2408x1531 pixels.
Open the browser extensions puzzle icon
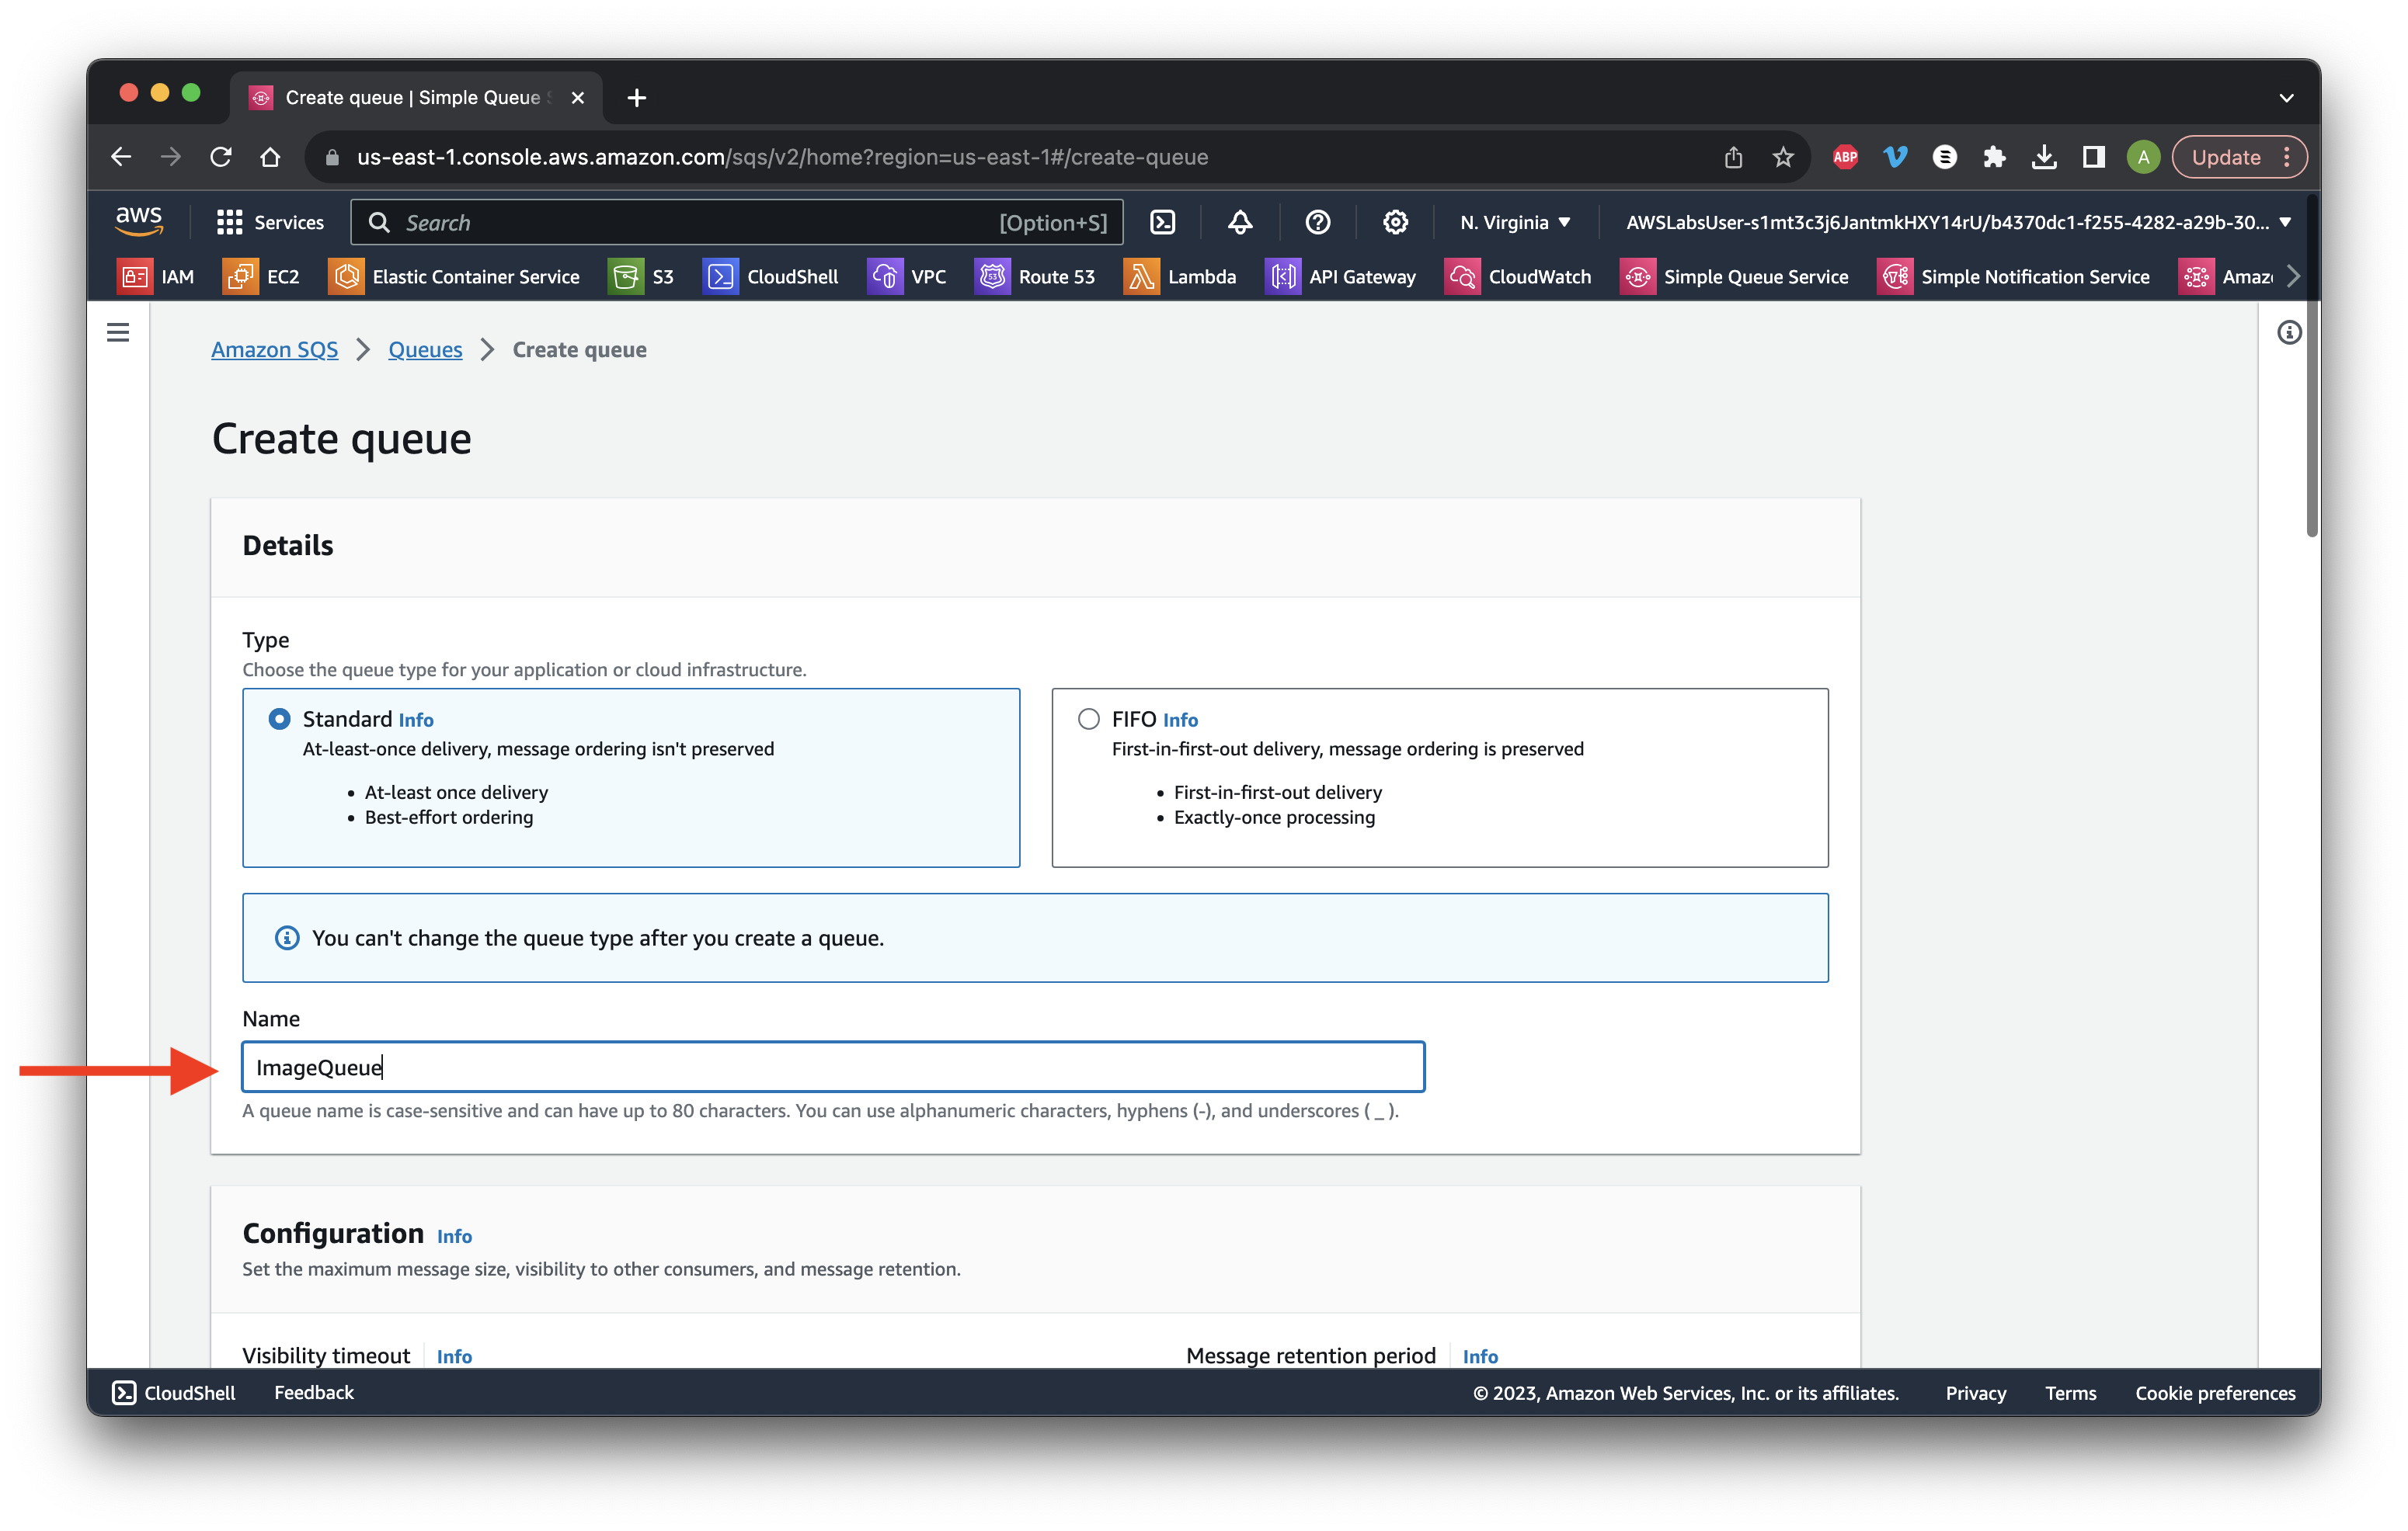(1994, 157)
